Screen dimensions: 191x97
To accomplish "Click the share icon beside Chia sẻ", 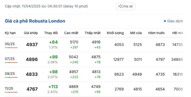I will coord(120,6).
